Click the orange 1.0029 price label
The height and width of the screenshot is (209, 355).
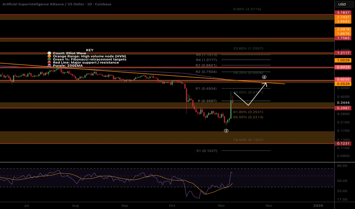[x=344, y=61]
